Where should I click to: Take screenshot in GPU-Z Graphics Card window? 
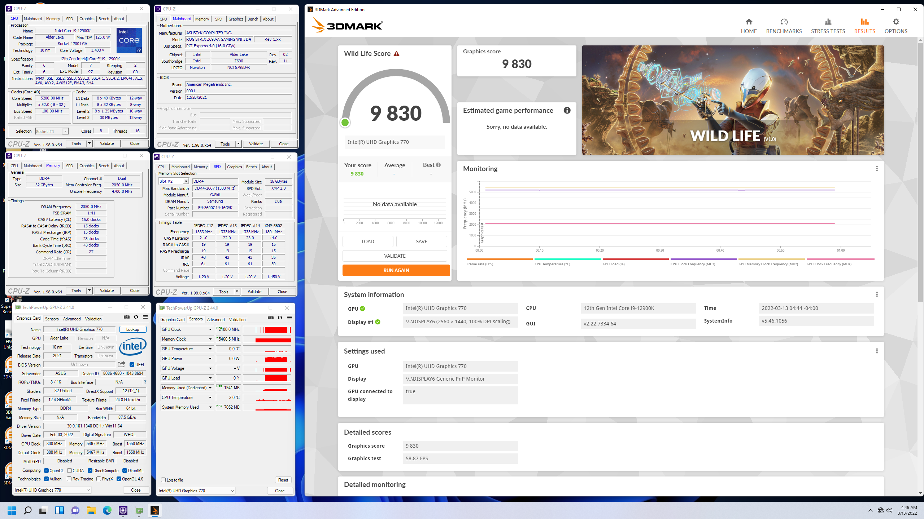pos(127,317)
